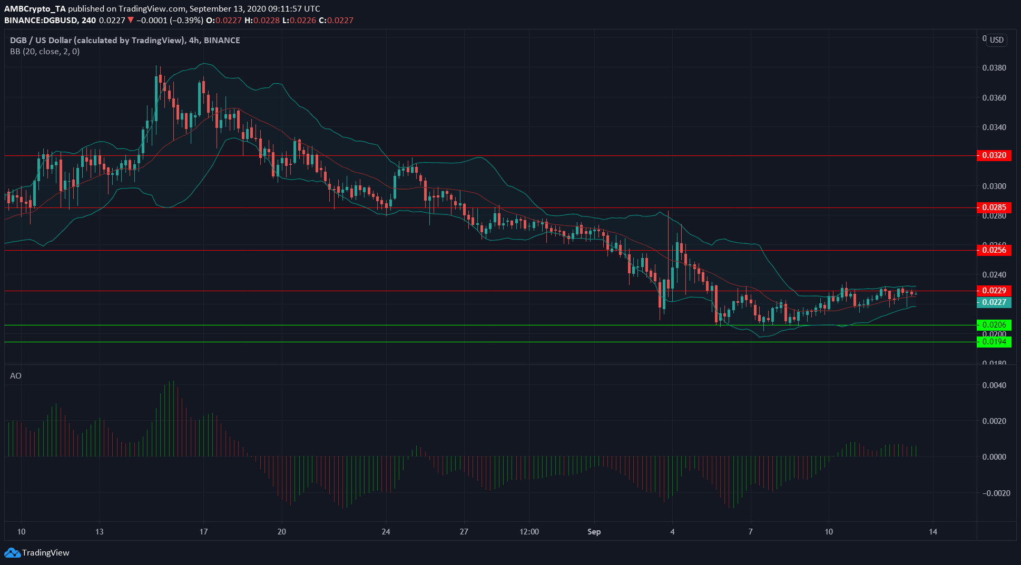Click the 24 date on time axis
The height and width of the screenshot is (565, 1021).
[x=386, y=532]
